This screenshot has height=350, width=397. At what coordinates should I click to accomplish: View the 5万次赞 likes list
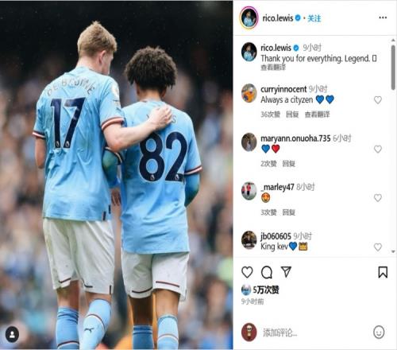pos(266,290)
